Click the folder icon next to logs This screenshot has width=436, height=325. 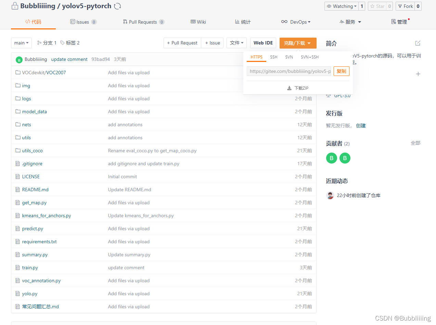[18, 99]
